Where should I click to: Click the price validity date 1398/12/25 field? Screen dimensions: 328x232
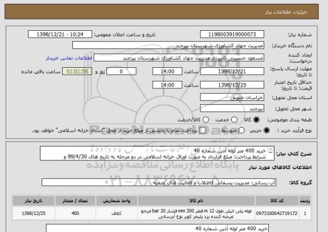232,85
